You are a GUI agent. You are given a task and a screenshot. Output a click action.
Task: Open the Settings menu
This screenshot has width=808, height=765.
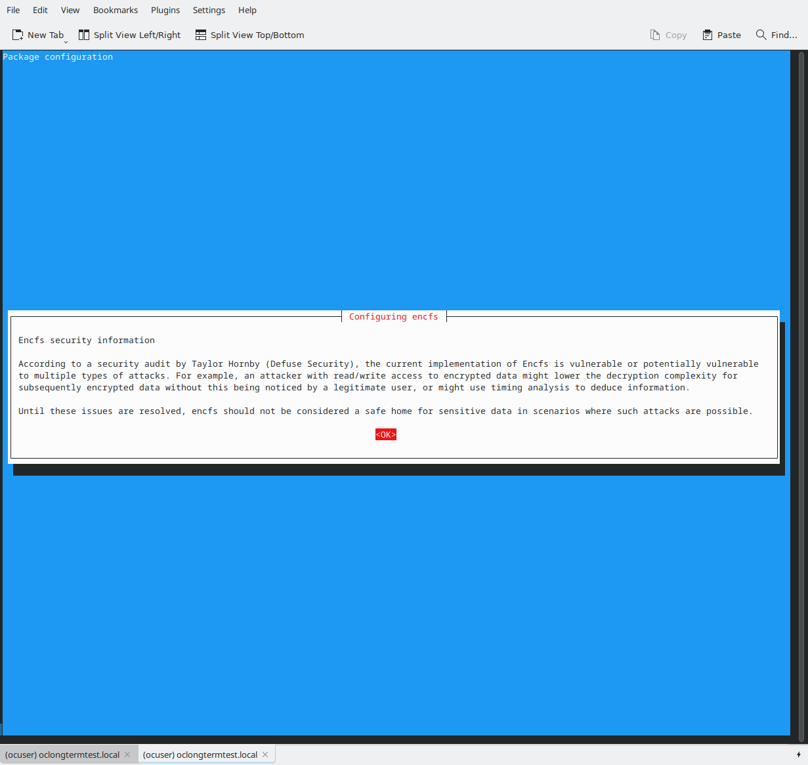[209, 10]
